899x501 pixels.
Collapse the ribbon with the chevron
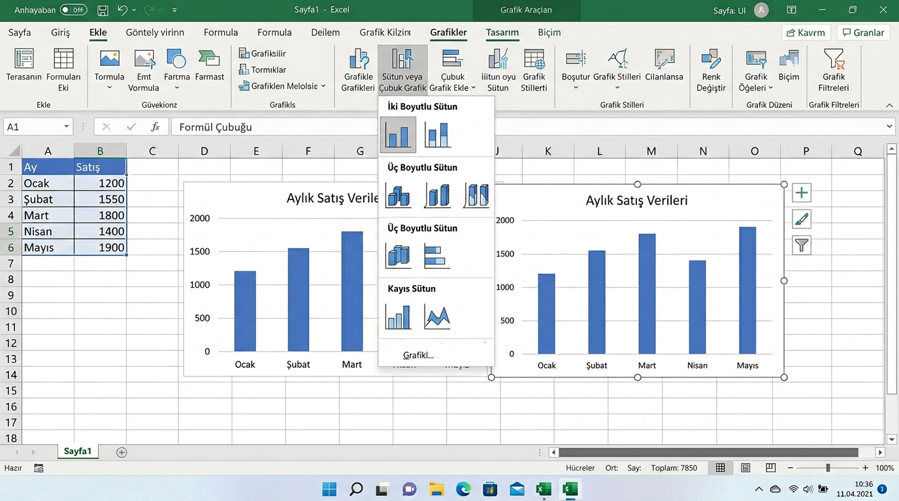tap(889, 105)
